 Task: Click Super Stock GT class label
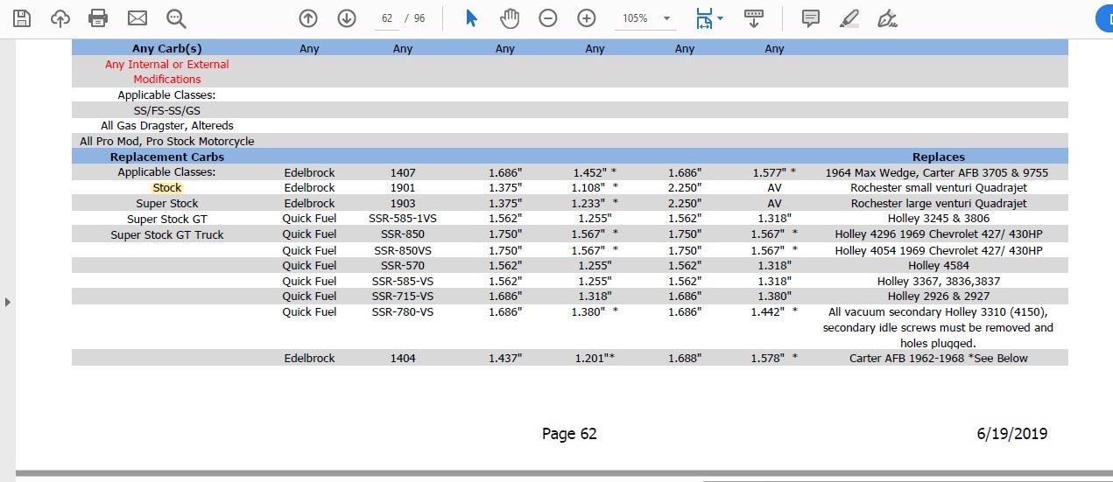(x=167, y=219)
